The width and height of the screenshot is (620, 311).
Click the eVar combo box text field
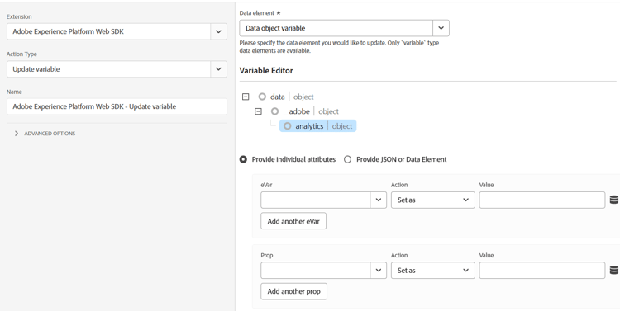point(316,200)
